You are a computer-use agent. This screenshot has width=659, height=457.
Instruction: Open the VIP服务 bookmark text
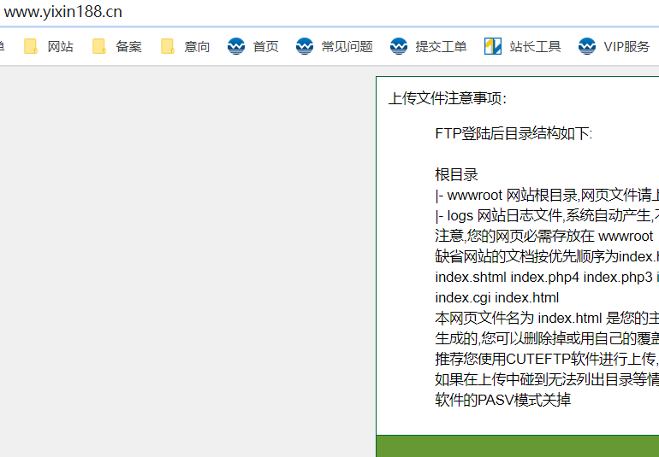(626, 47)
